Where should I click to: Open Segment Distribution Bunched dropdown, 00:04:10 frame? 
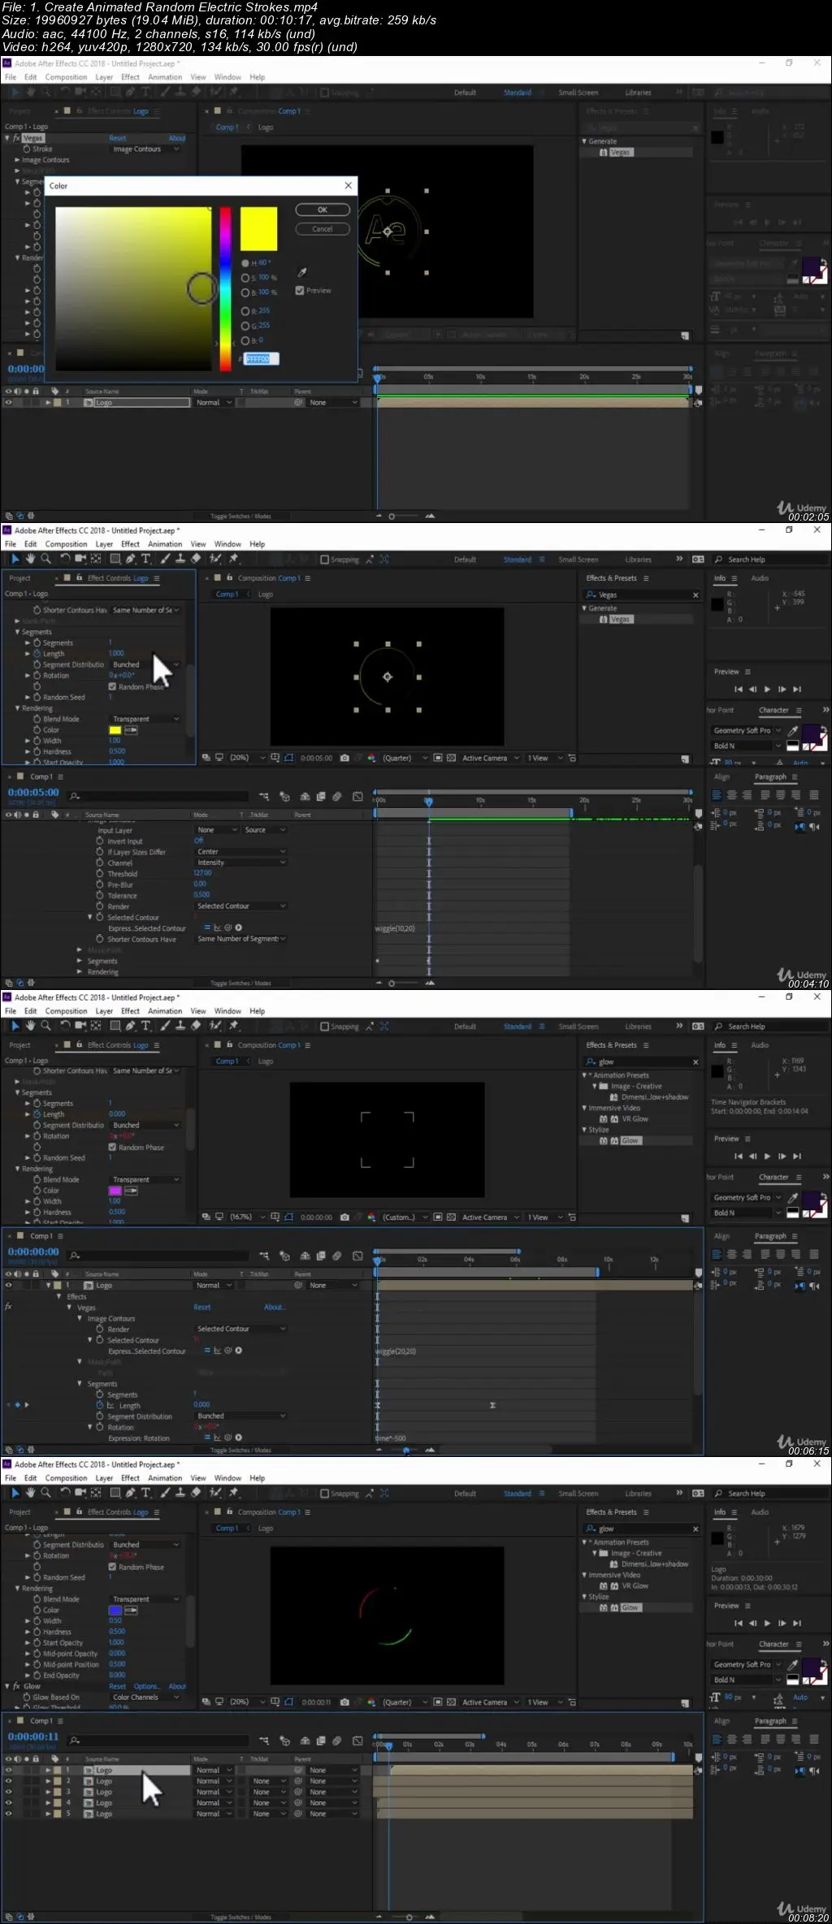coord(145,664)
